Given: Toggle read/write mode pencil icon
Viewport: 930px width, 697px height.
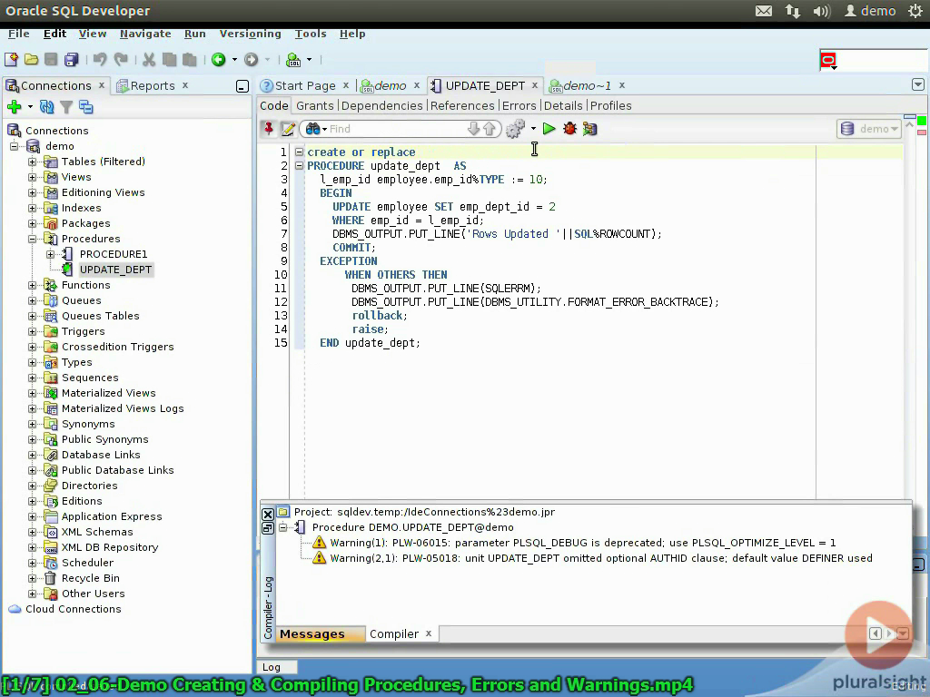Looking at the screenshot, I should [x=288, y=129].
